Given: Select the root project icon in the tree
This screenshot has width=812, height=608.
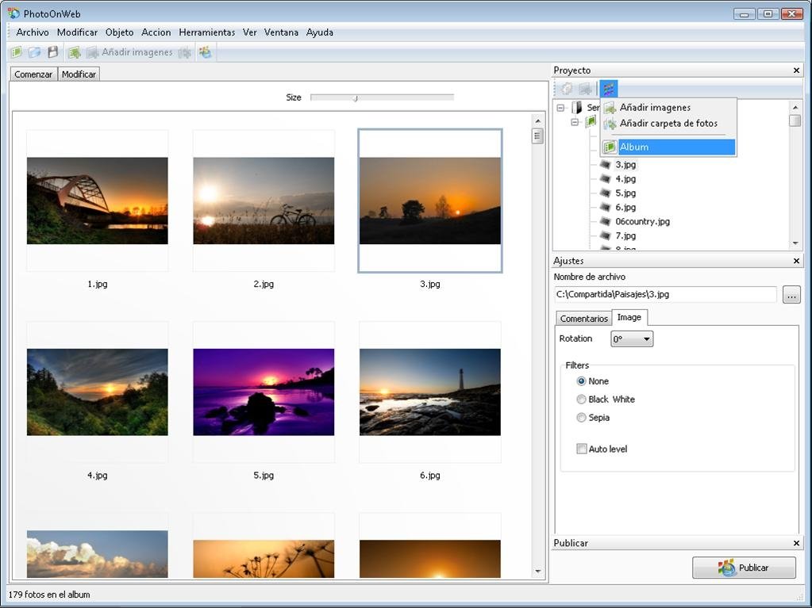Looking at the screenshot, I should click(x=577, y=108).
